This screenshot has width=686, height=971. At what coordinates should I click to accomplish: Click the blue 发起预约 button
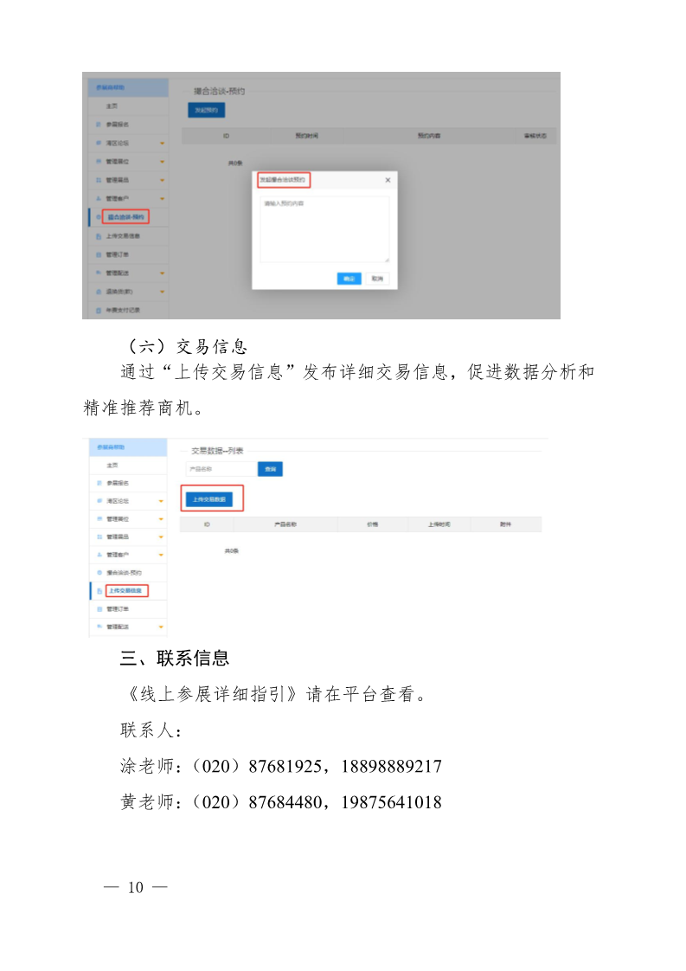click(x=206, y=110)
